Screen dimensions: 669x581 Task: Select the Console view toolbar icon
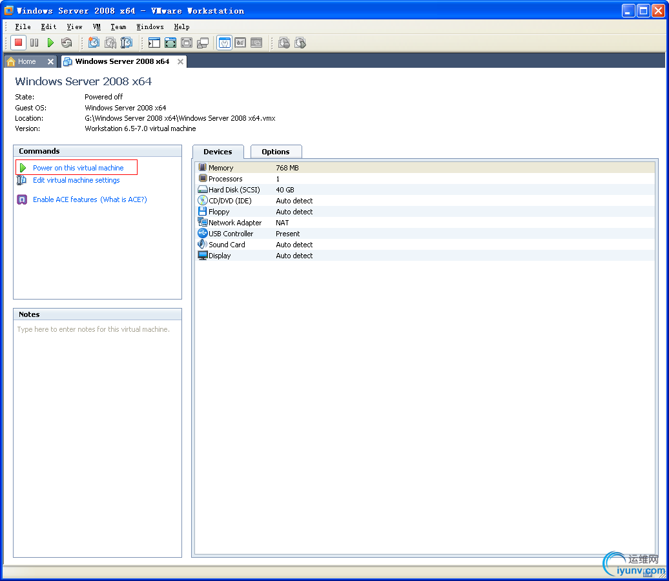coord(256,43)
